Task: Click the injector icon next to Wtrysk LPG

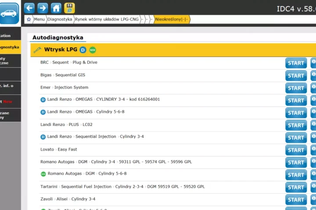Action: 37,49
